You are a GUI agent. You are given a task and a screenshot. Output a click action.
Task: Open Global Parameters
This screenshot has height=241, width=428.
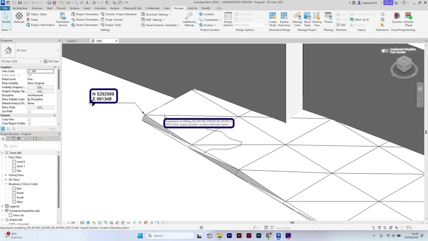point(85,25)
